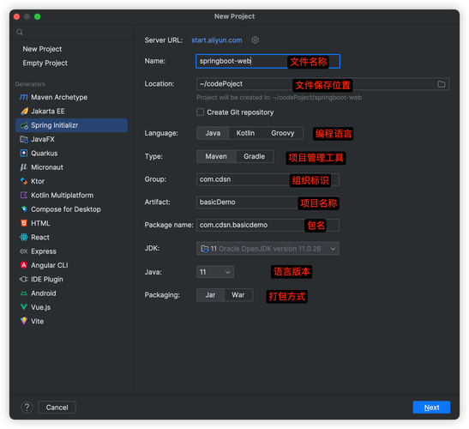Click the Maven Archetype generator icon
This screenshot has width=469, height=429.
[24, 97]
